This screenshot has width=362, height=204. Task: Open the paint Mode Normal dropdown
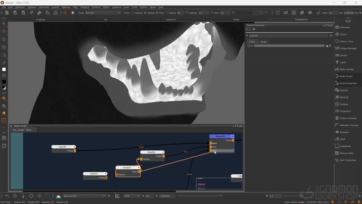click(x=103, y=13)
